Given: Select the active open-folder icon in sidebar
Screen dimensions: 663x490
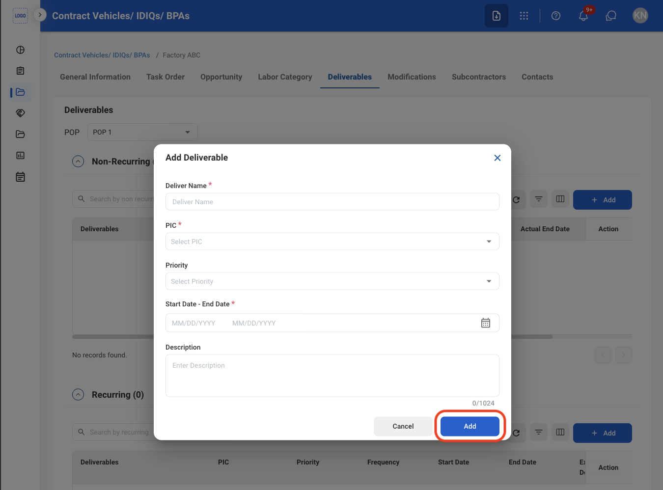Looking at the screenshot, I should 20,92.
